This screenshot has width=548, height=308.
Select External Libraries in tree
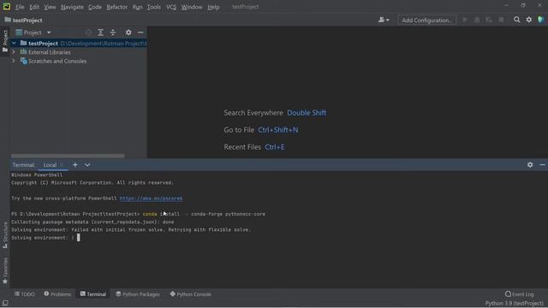(50, 52)
